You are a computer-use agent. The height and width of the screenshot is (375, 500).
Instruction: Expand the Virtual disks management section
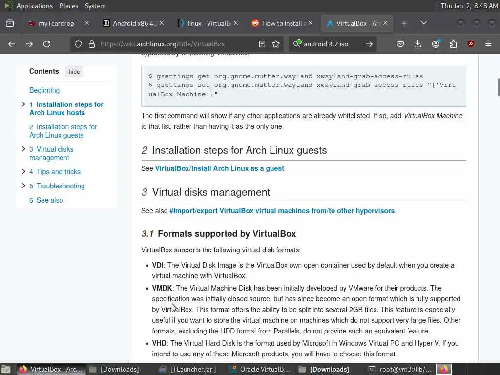pos(23,149)
